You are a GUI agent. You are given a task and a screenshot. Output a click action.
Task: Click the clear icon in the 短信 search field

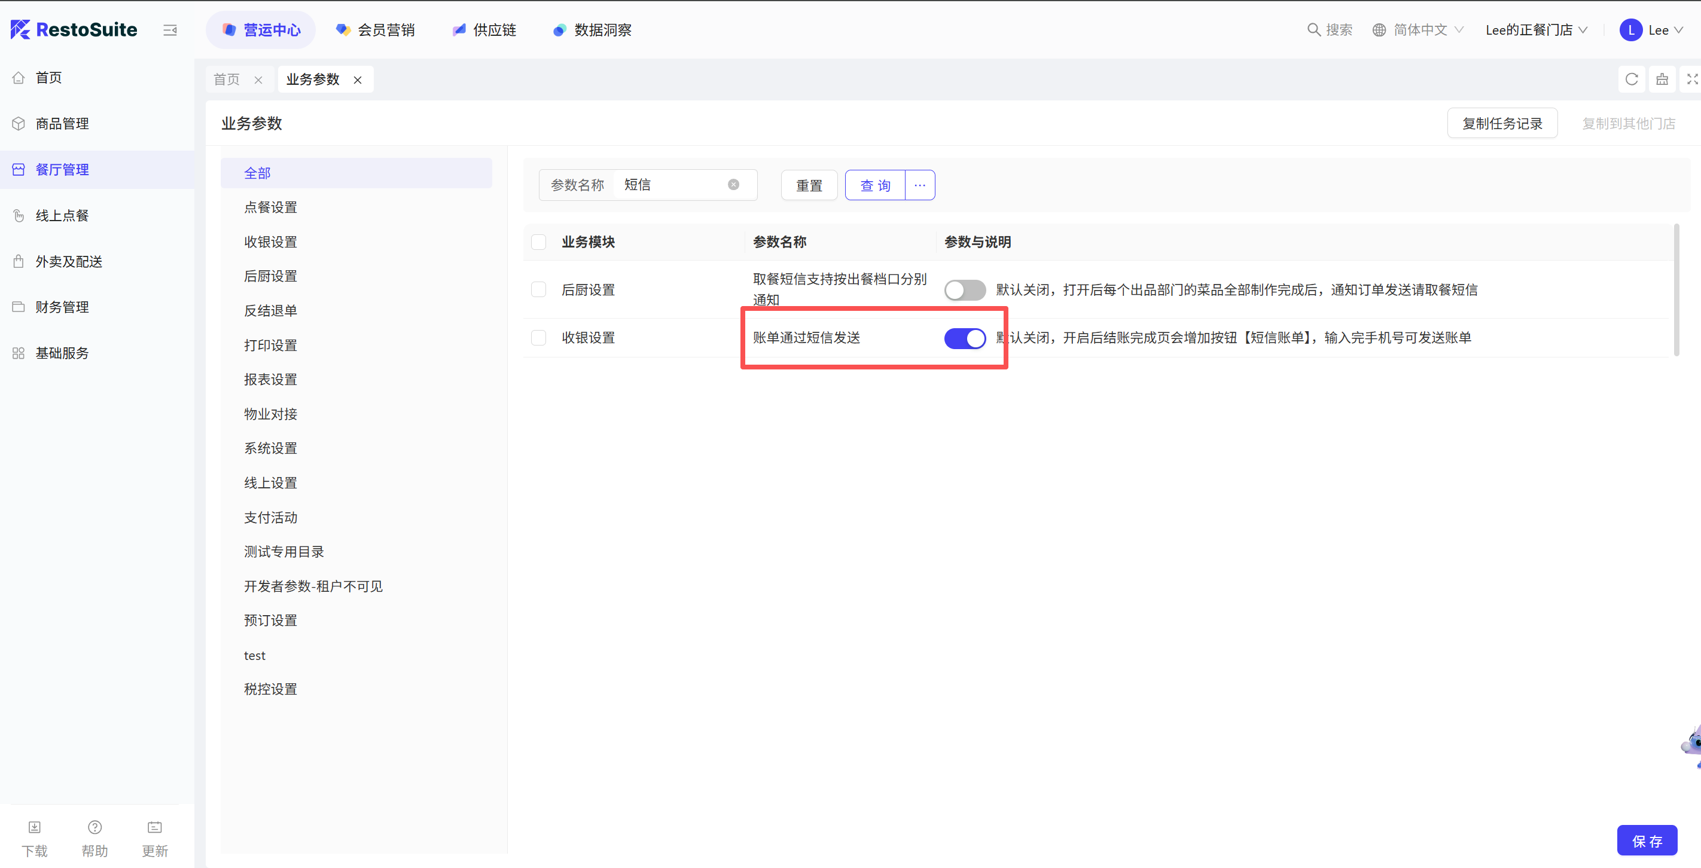click(733, 185)
